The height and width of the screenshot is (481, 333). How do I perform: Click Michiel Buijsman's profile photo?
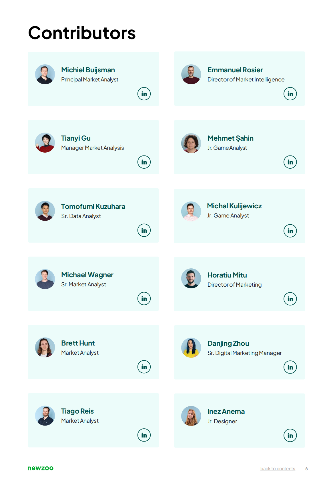click(45, 74)
